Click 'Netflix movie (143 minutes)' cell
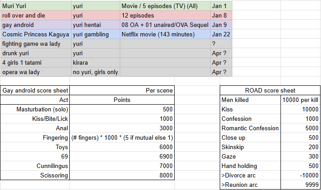321x190 pixels. pyautogui.click(x=165, y=34)
